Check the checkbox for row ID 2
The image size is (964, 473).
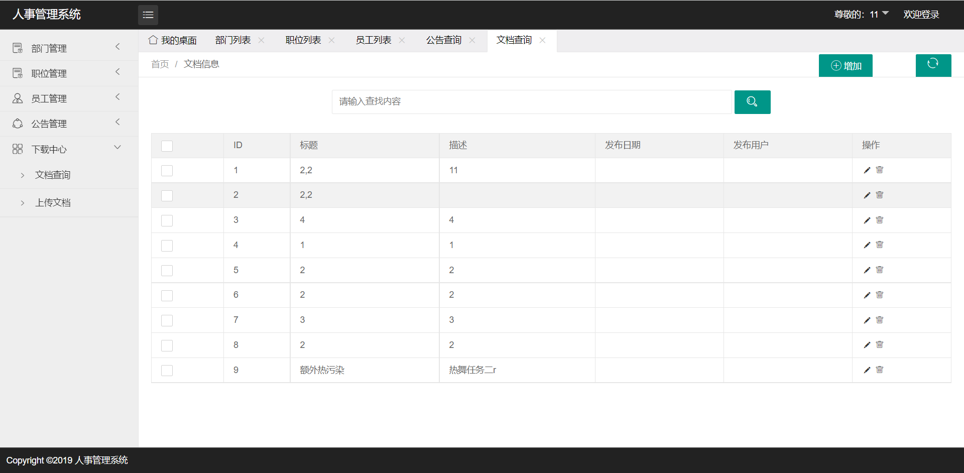[x=167, y=195]
